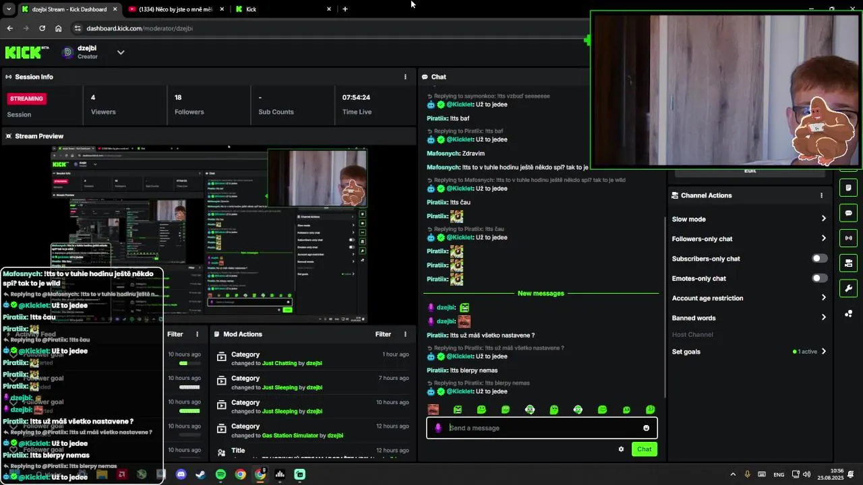Go back in browser history
The image size is (863, 485).
click(9, 28)
